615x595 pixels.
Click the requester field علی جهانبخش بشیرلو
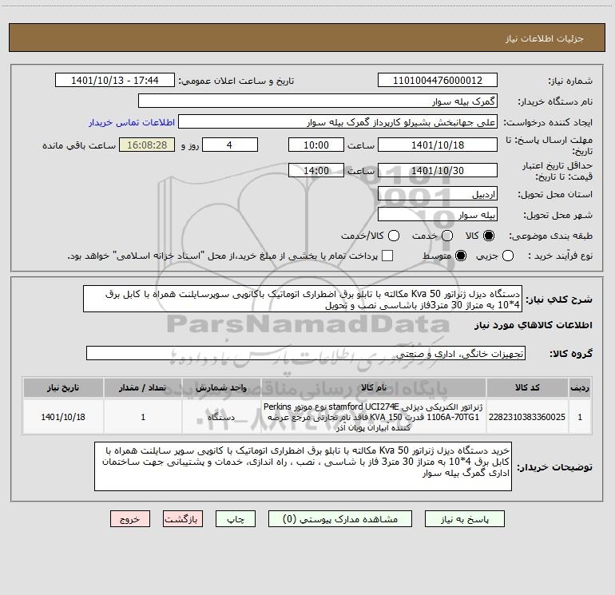tap(338, 122)
